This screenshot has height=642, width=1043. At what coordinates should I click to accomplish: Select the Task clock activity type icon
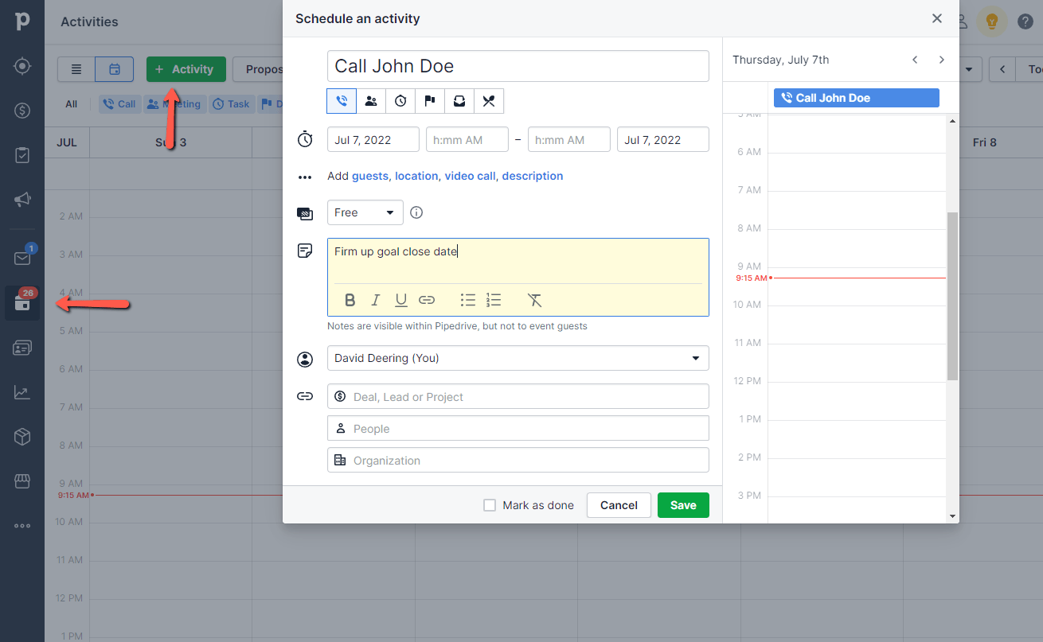click(400, 101)
